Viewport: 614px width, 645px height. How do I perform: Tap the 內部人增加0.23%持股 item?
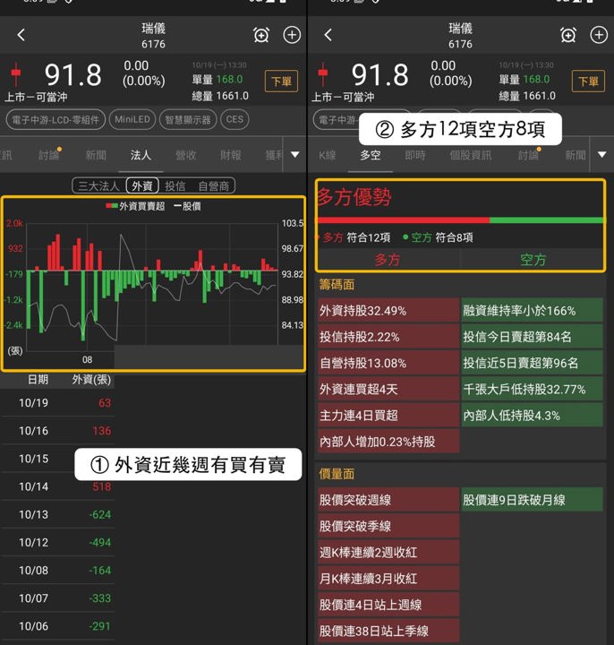[388, 442]
